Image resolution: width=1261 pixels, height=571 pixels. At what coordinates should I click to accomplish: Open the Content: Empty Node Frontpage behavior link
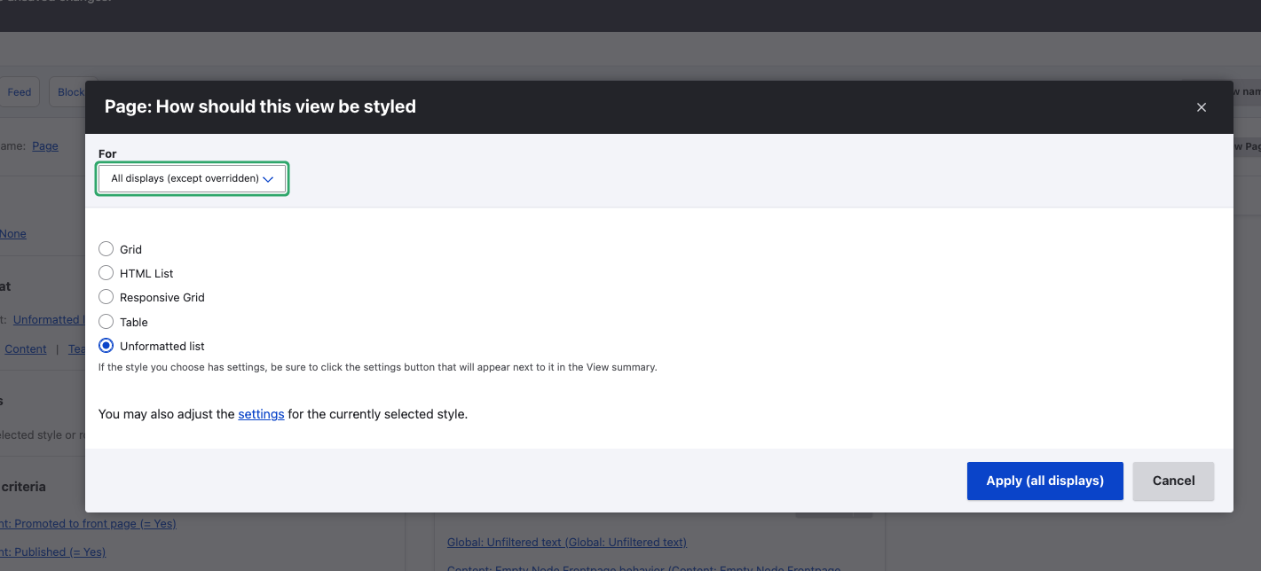tap(643, 567)
